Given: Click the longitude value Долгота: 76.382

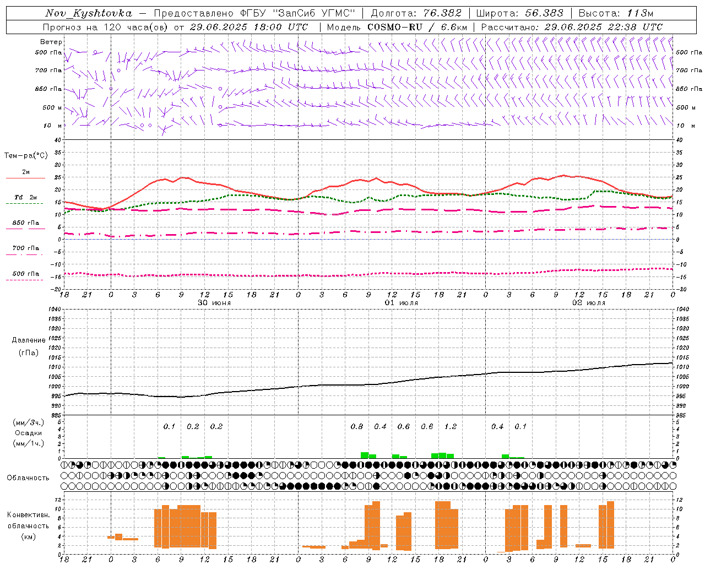Looking at the screenshot, I should coord(416,13).
